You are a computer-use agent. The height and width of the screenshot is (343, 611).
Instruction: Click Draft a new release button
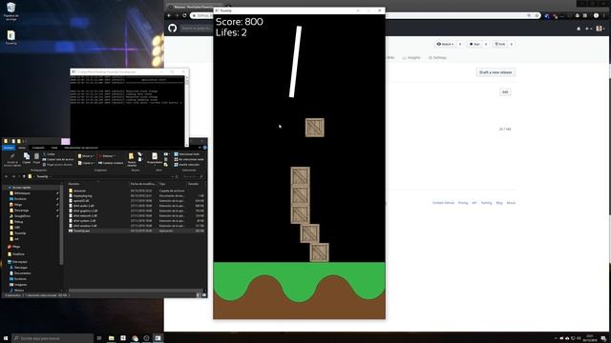(495, 72)
